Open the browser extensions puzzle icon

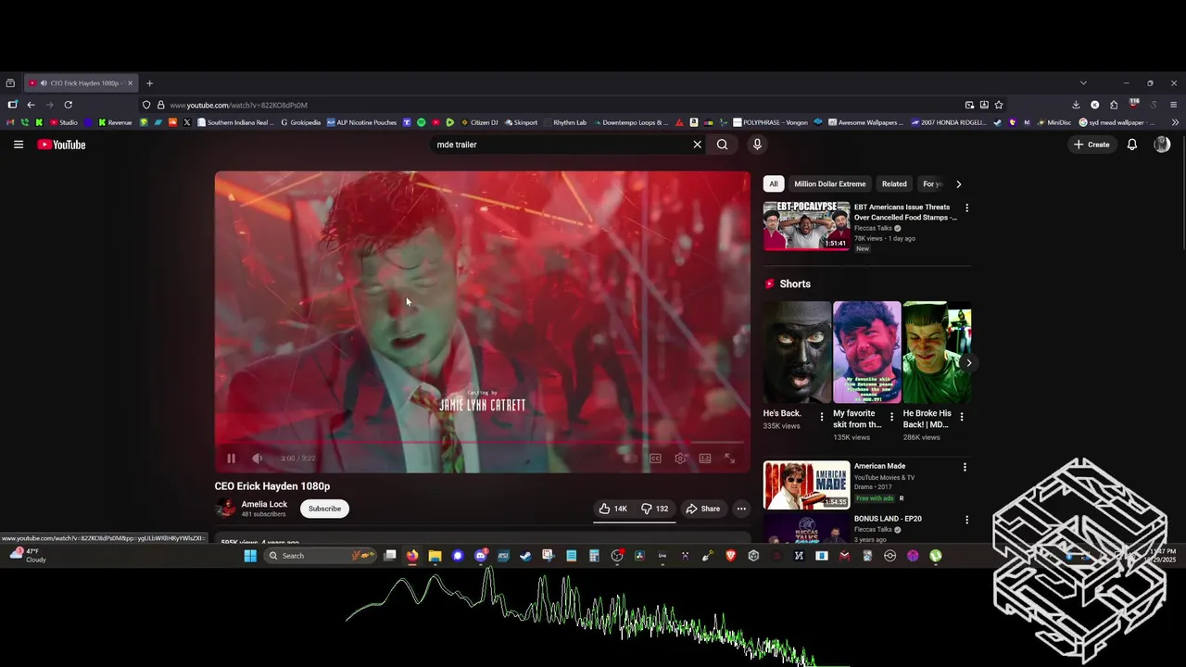click(1114, 105)
